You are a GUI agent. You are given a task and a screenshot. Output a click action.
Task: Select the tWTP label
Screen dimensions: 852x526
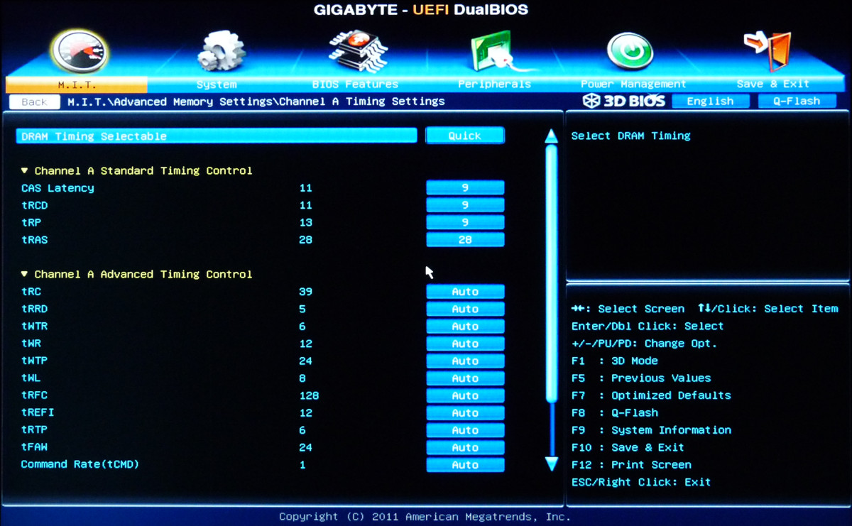(x=34, y=361)
